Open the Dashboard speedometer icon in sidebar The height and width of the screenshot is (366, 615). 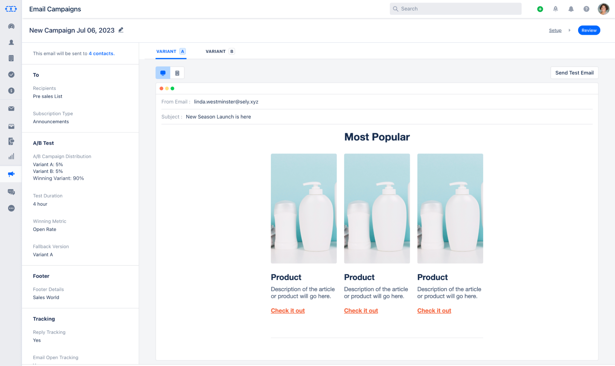tap(11, 26)
